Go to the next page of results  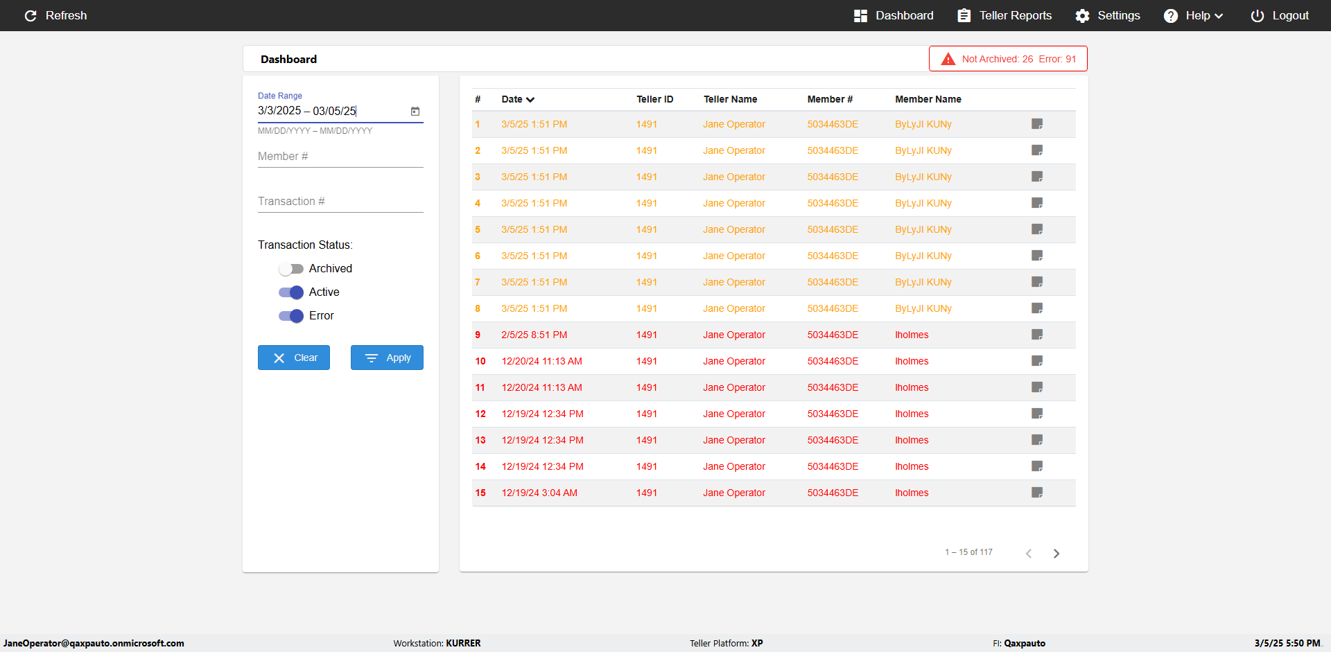tap(1056, 553)
